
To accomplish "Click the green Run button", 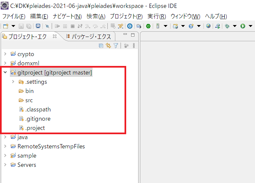I will coord(243,26).
